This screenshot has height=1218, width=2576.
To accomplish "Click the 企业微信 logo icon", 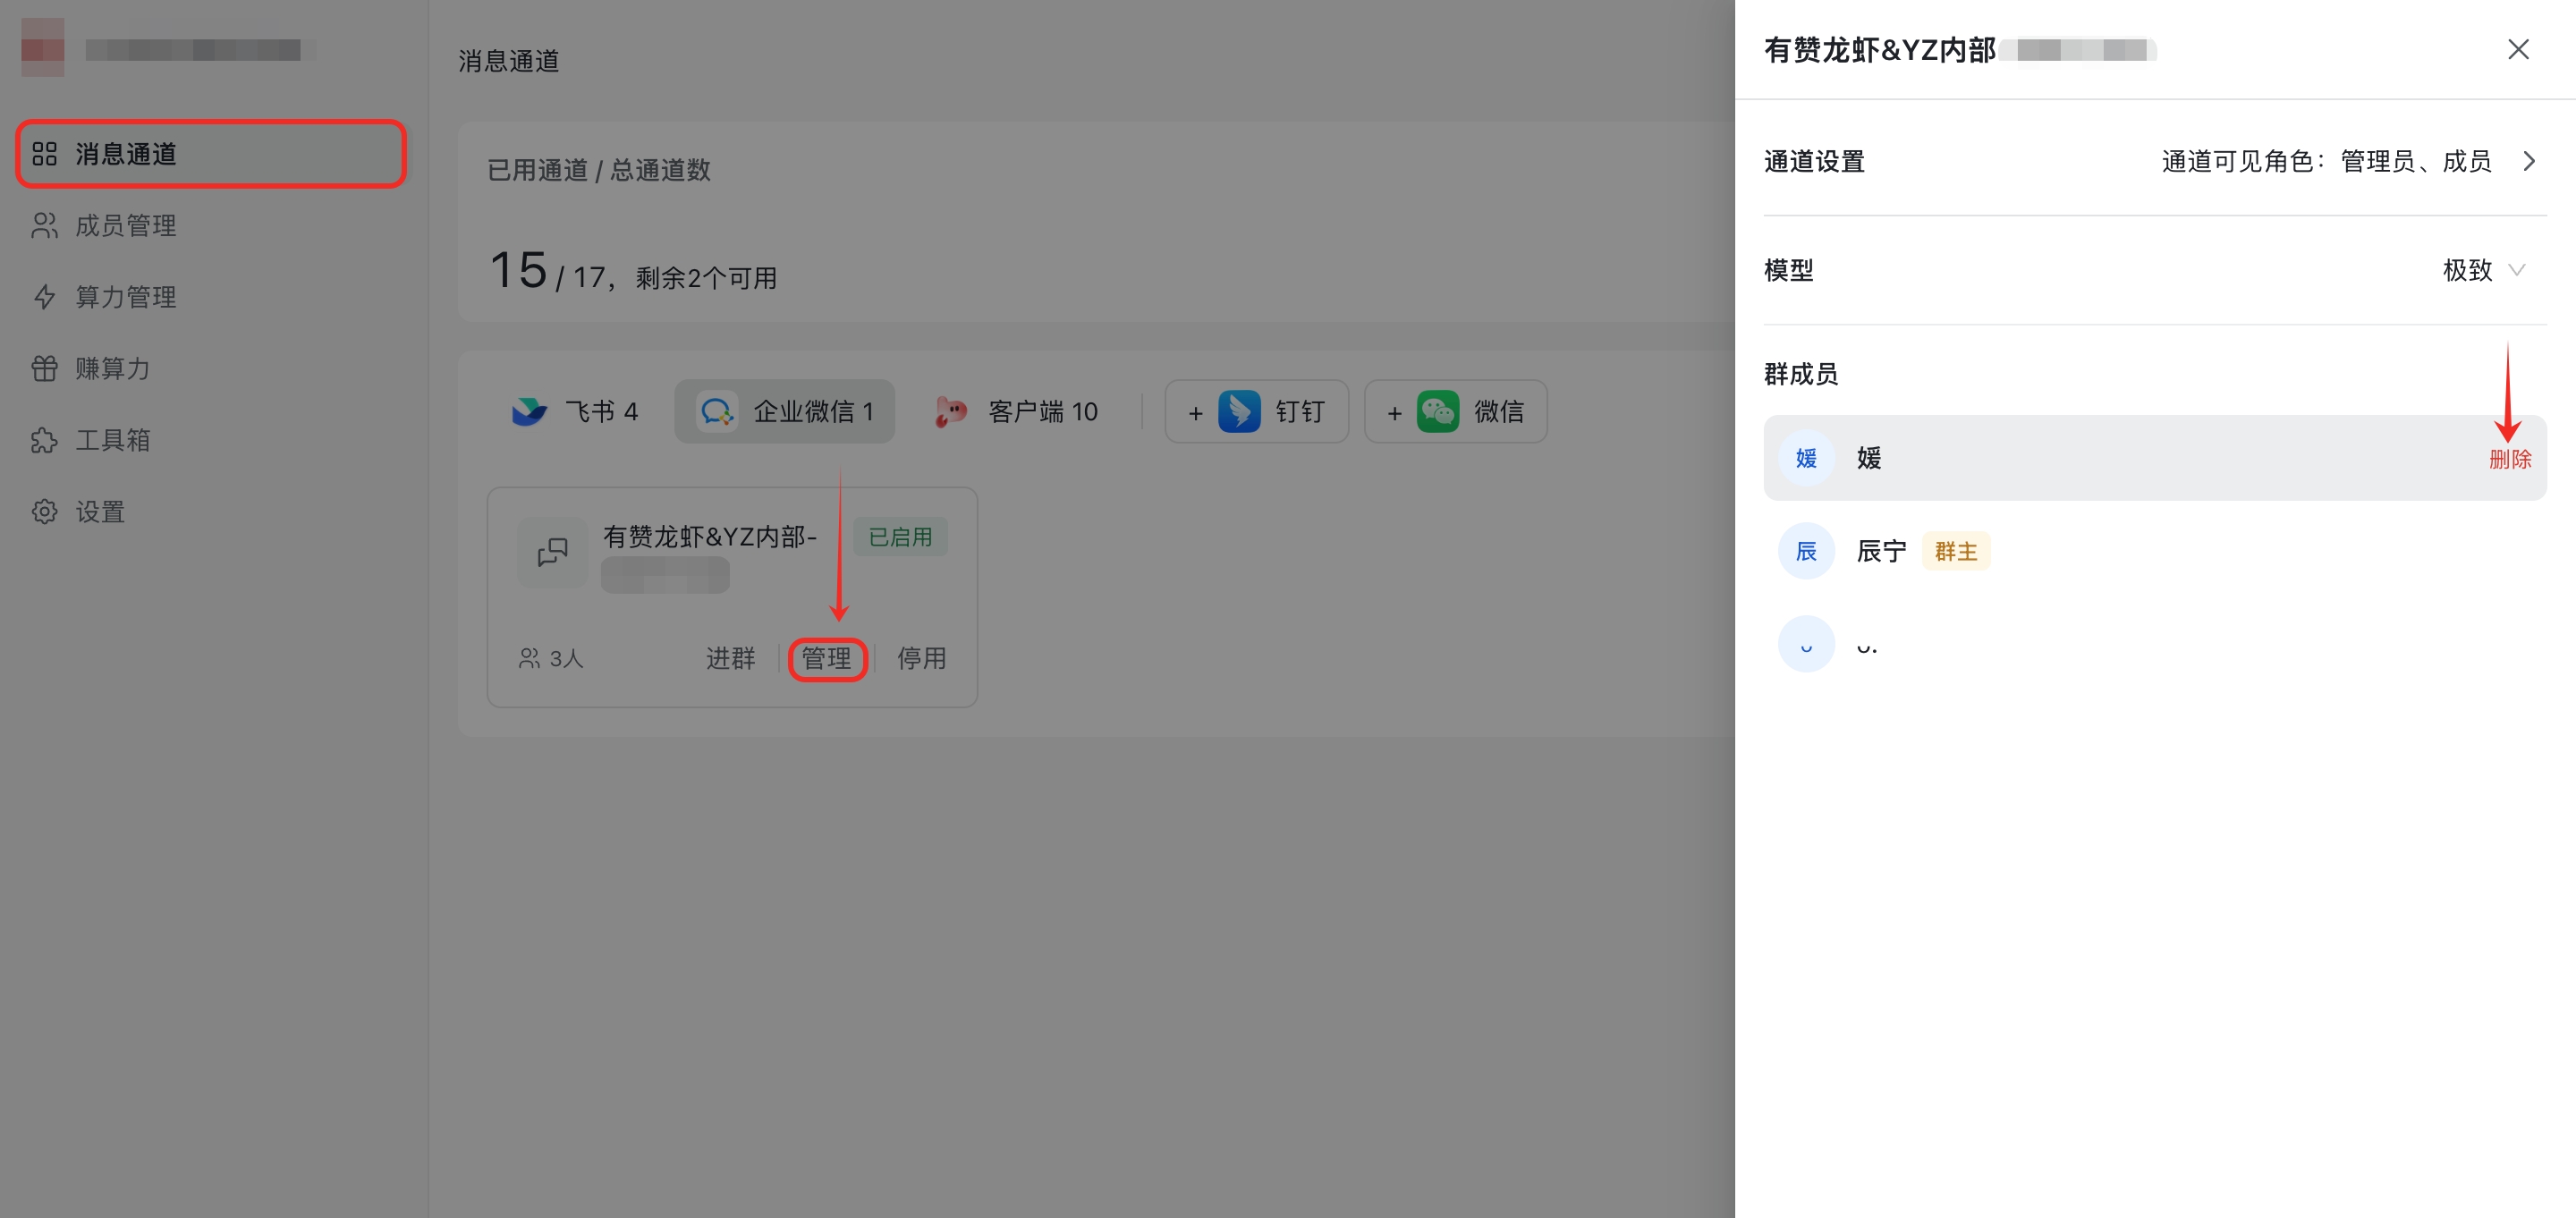I will point(717,411).
